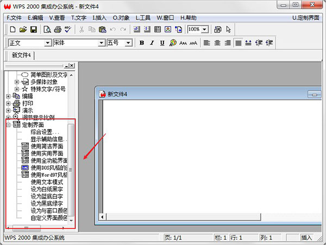Select 使用简洁界面 option
Screen dimensions: 326x245
[47, 146]
